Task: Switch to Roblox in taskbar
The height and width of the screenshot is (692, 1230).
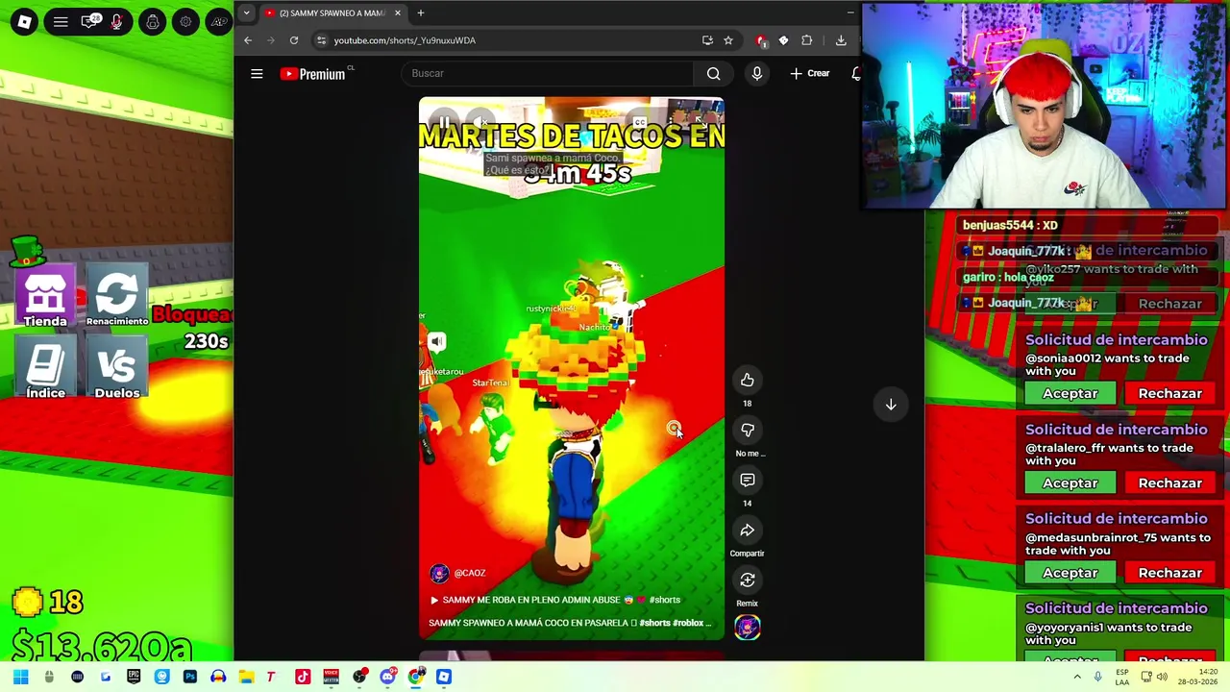Action: point(444,677)
